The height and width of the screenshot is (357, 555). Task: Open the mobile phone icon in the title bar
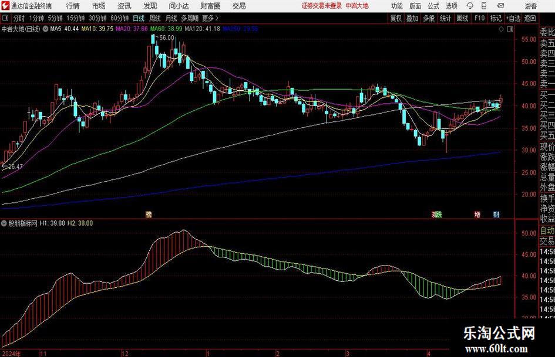(484, 6)
